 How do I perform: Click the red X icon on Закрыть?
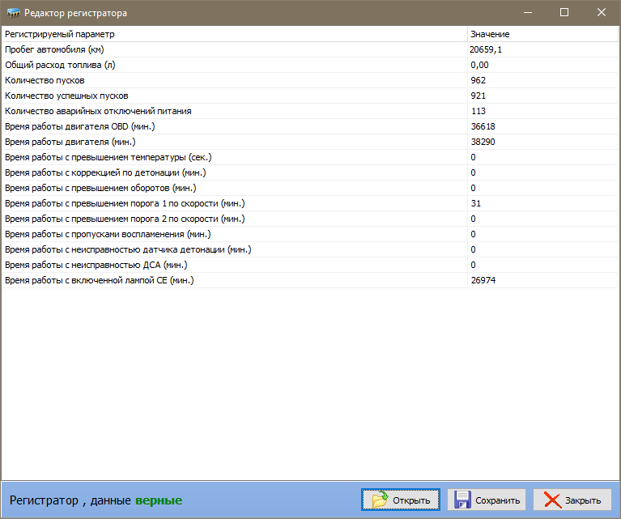pos(553,500)
